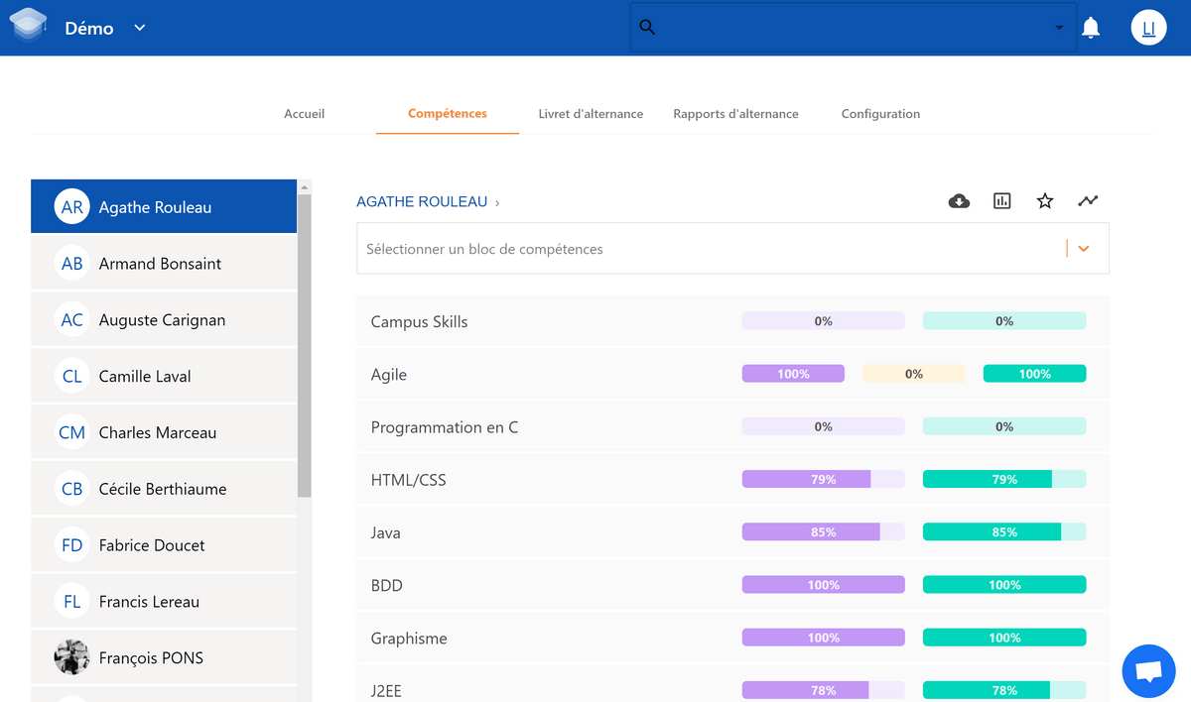Click the Démo workspace name

coord(89,28)
